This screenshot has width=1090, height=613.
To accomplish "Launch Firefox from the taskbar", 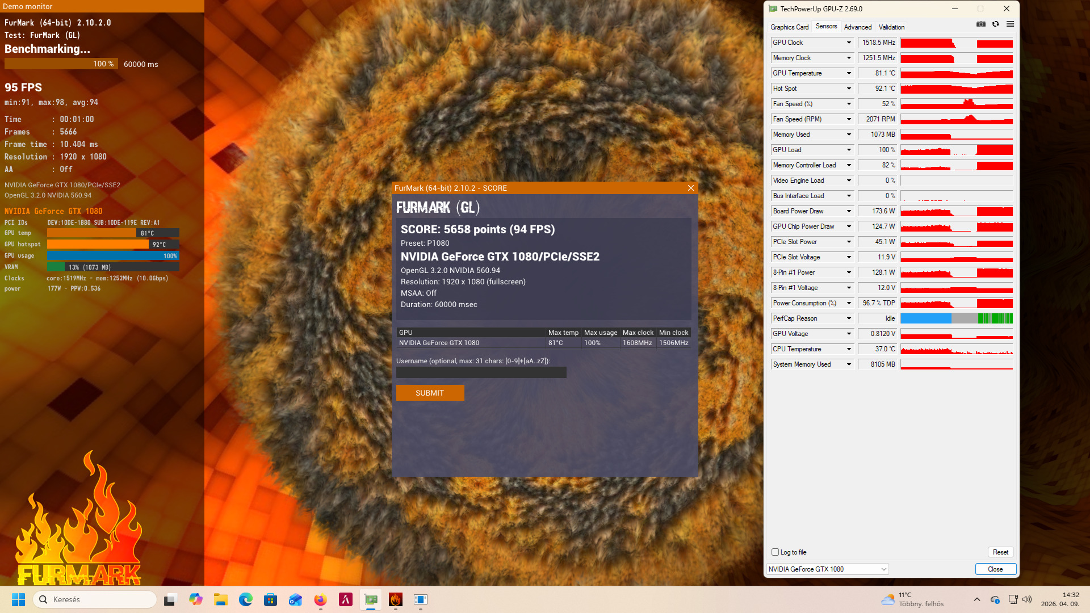I will (321, 599).
